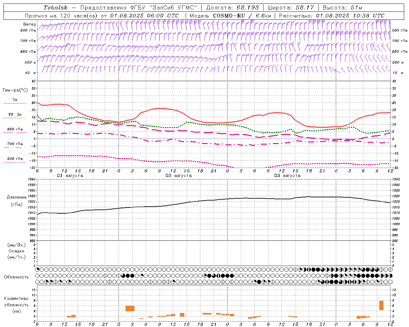Select the "500 м" wind level label on left

(x=30, y=62)
